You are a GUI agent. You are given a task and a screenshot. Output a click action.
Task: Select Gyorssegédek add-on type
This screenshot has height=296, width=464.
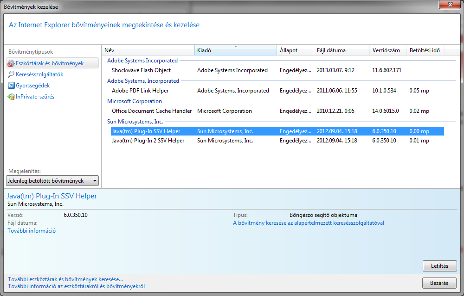pyautogui.click(x=32, y=86)
